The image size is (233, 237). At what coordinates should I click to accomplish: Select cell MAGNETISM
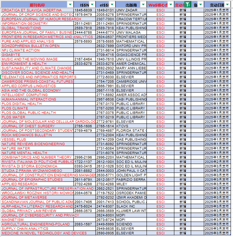(x=37, y=220)
